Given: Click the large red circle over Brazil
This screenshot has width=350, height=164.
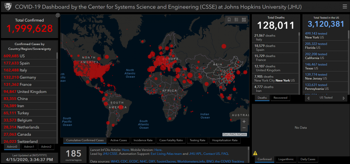Looking at the screenshot, I should point(121,108).
